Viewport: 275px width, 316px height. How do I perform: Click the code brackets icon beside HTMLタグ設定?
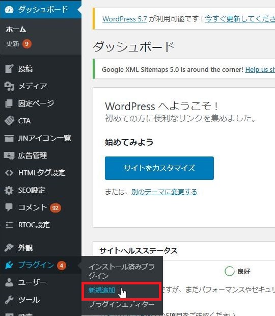(x=9, y=173)
